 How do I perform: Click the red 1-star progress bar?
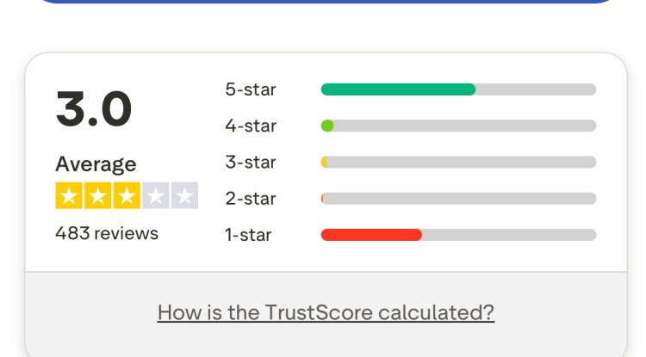tap(371, 235)
